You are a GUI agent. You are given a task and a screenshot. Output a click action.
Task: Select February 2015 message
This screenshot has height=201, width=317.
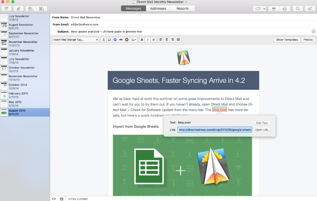point(25,95)
